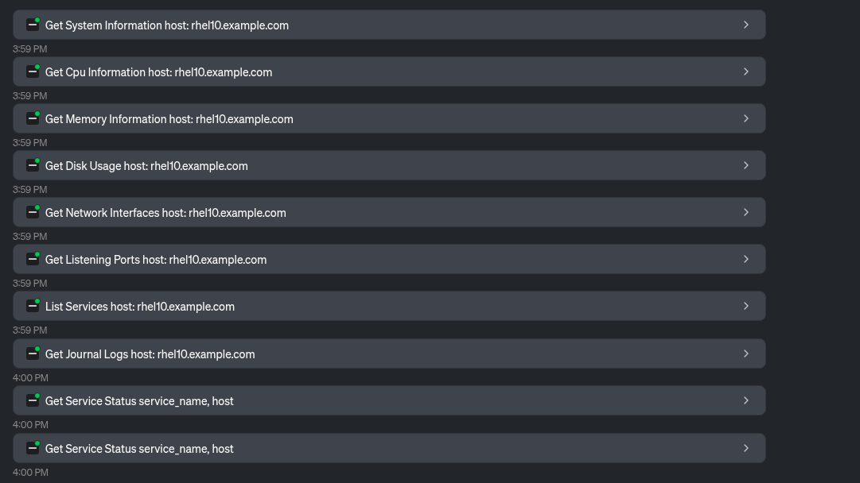Expand the Get Journal Logs chevron

pyautogui.click(x=746, y=354)
